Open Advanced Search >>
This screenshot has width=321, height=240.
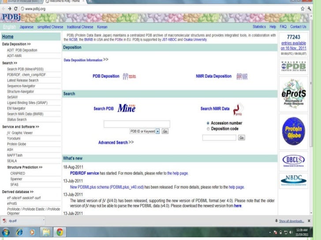(116, 142)
